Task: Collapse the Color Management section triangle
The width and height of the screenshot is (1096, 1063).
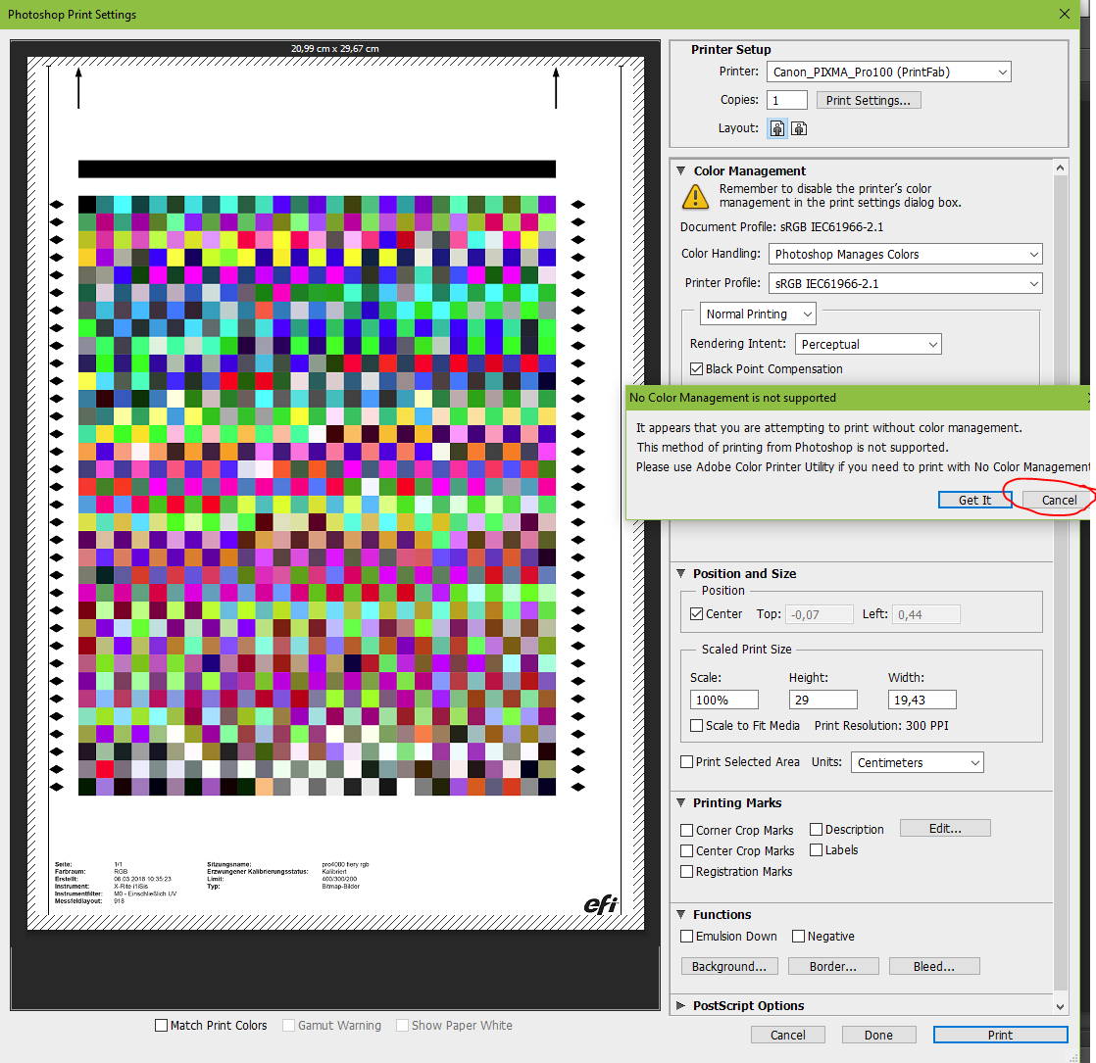Action: pos(680,170)
